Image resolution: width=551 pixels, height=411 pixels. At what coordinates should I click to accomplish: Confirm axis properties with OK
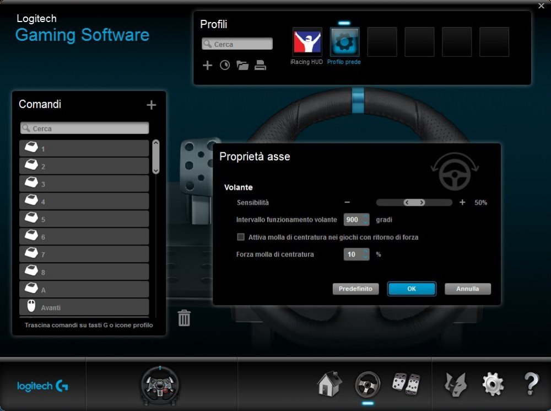tap(412, 289)
